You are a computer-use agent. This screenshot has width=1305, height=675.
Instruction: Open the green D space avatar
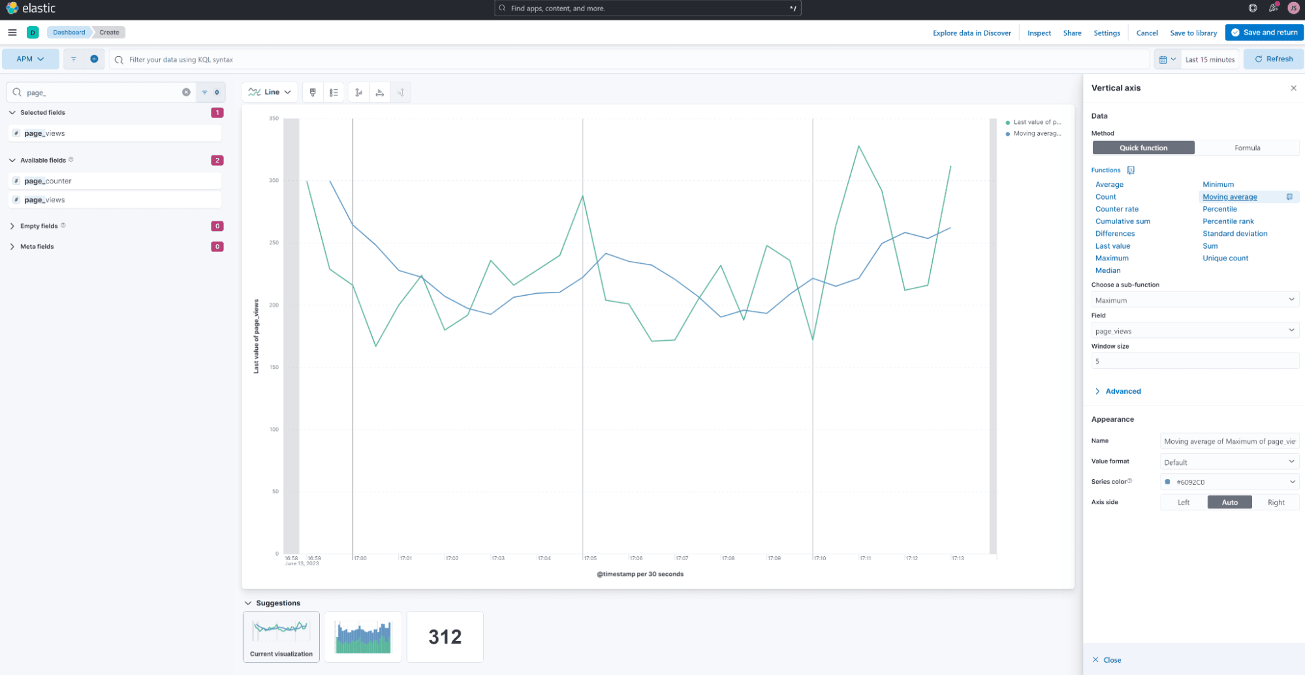pos(33,32)
